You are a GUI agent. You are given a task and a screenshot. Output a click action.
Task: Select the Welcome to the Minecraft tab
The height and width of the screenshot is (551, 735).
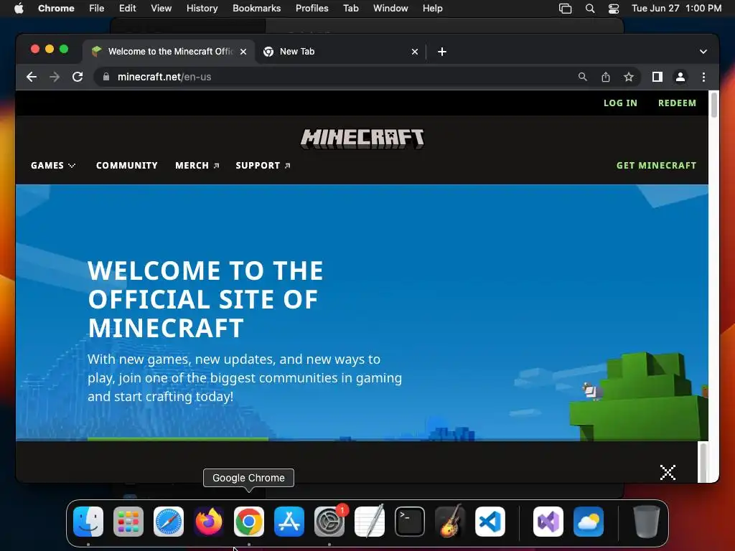169,52
